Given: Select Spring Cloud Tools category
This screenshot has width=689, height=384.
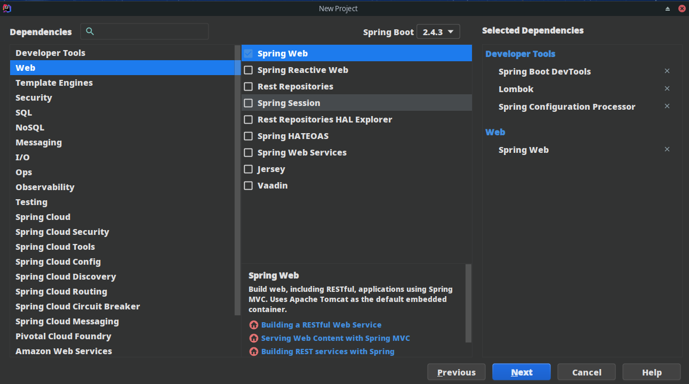Looking at the screenshot, I should (122, 247).
